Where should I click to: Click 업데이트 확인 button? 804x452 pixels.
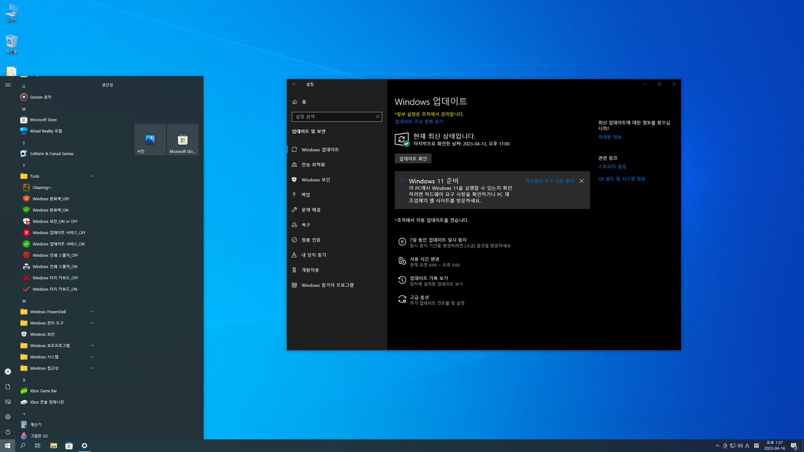[x=413, y=158]
